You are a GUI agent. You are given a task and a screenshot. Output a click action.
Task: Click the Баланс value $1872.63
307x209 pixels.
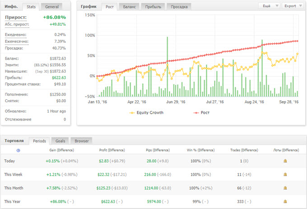pos(58,58)
